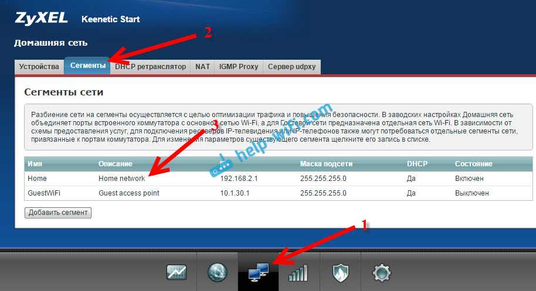Switch to the Устройства tab

click(39, 67)
